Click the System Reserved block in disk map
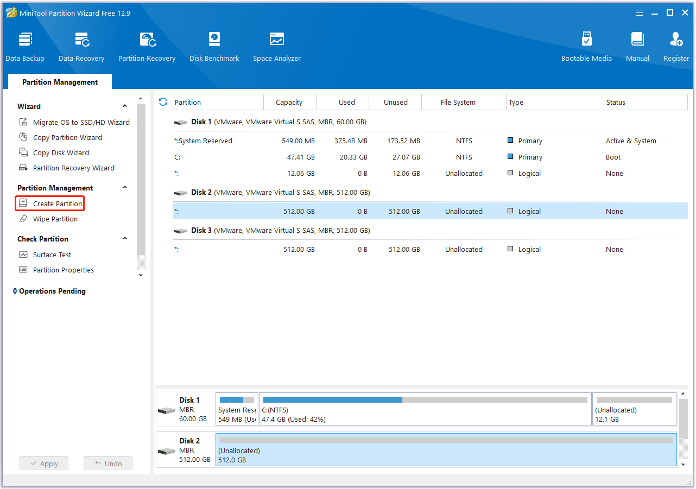Image resolution: width=696 pixels, height=489 pixels. point(237,409)
